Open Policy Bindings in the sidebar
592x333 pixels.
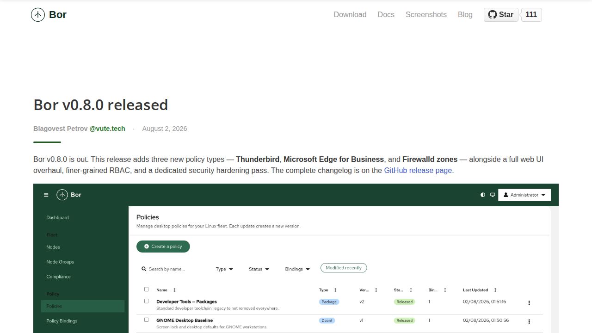[x=62, y=321]
